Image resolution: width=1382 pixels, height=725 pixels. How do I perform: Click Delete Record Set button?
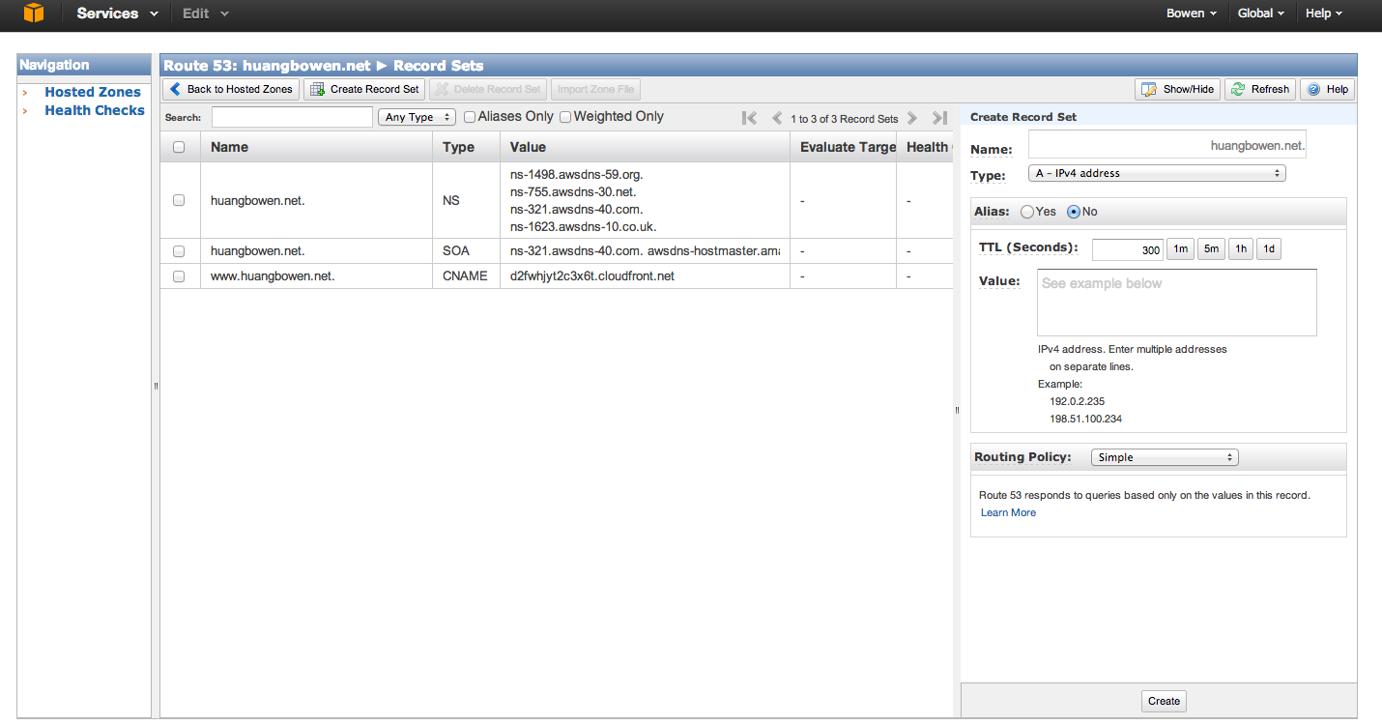pyautogui.click(x=488, y=89)
